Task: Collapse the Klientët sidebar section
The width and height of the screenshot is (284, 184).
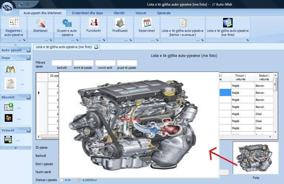Action: (x=28, y=97)
